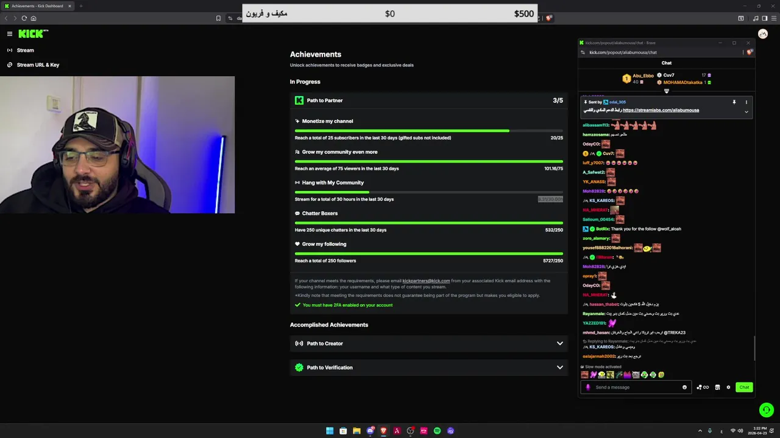Select the gray cat emote

(x=636, y=375)
